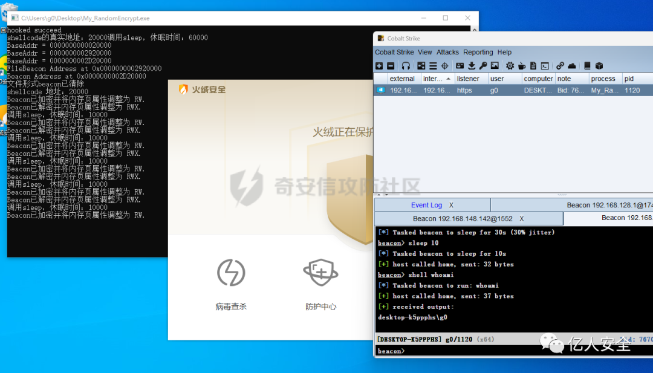The width and height of the screenshot is (653, 373).
Task: Generate MS Office macro document icon
Action: point(533,66)
